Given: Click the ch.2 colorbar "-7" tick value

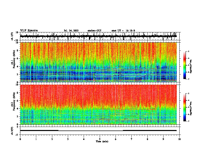Looking at the screenshot, I should click(x=188, y=121).
